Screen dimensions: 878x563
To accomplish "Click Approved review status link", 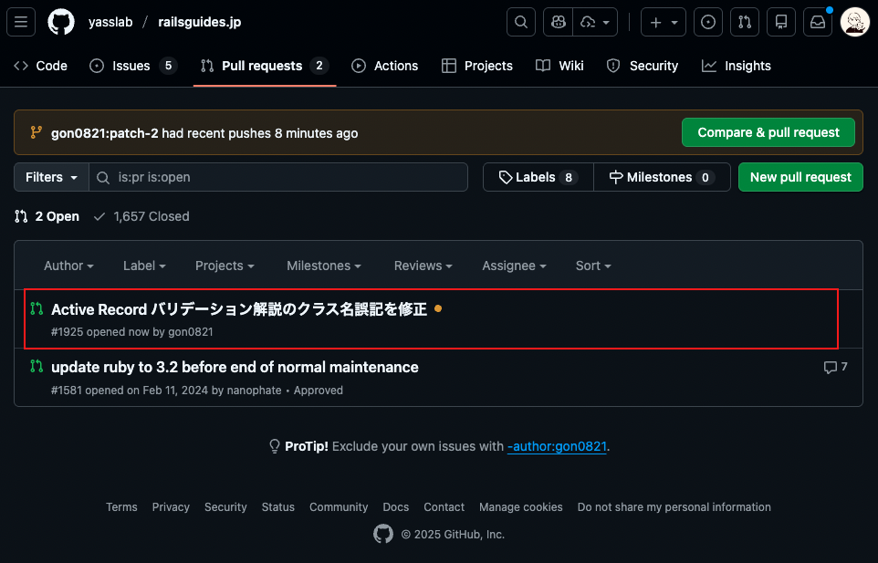I will coord(318,391).
